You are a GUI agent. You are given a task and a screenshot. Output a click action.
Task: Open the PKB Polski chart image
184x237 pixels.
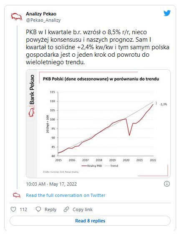click(98, 124)
